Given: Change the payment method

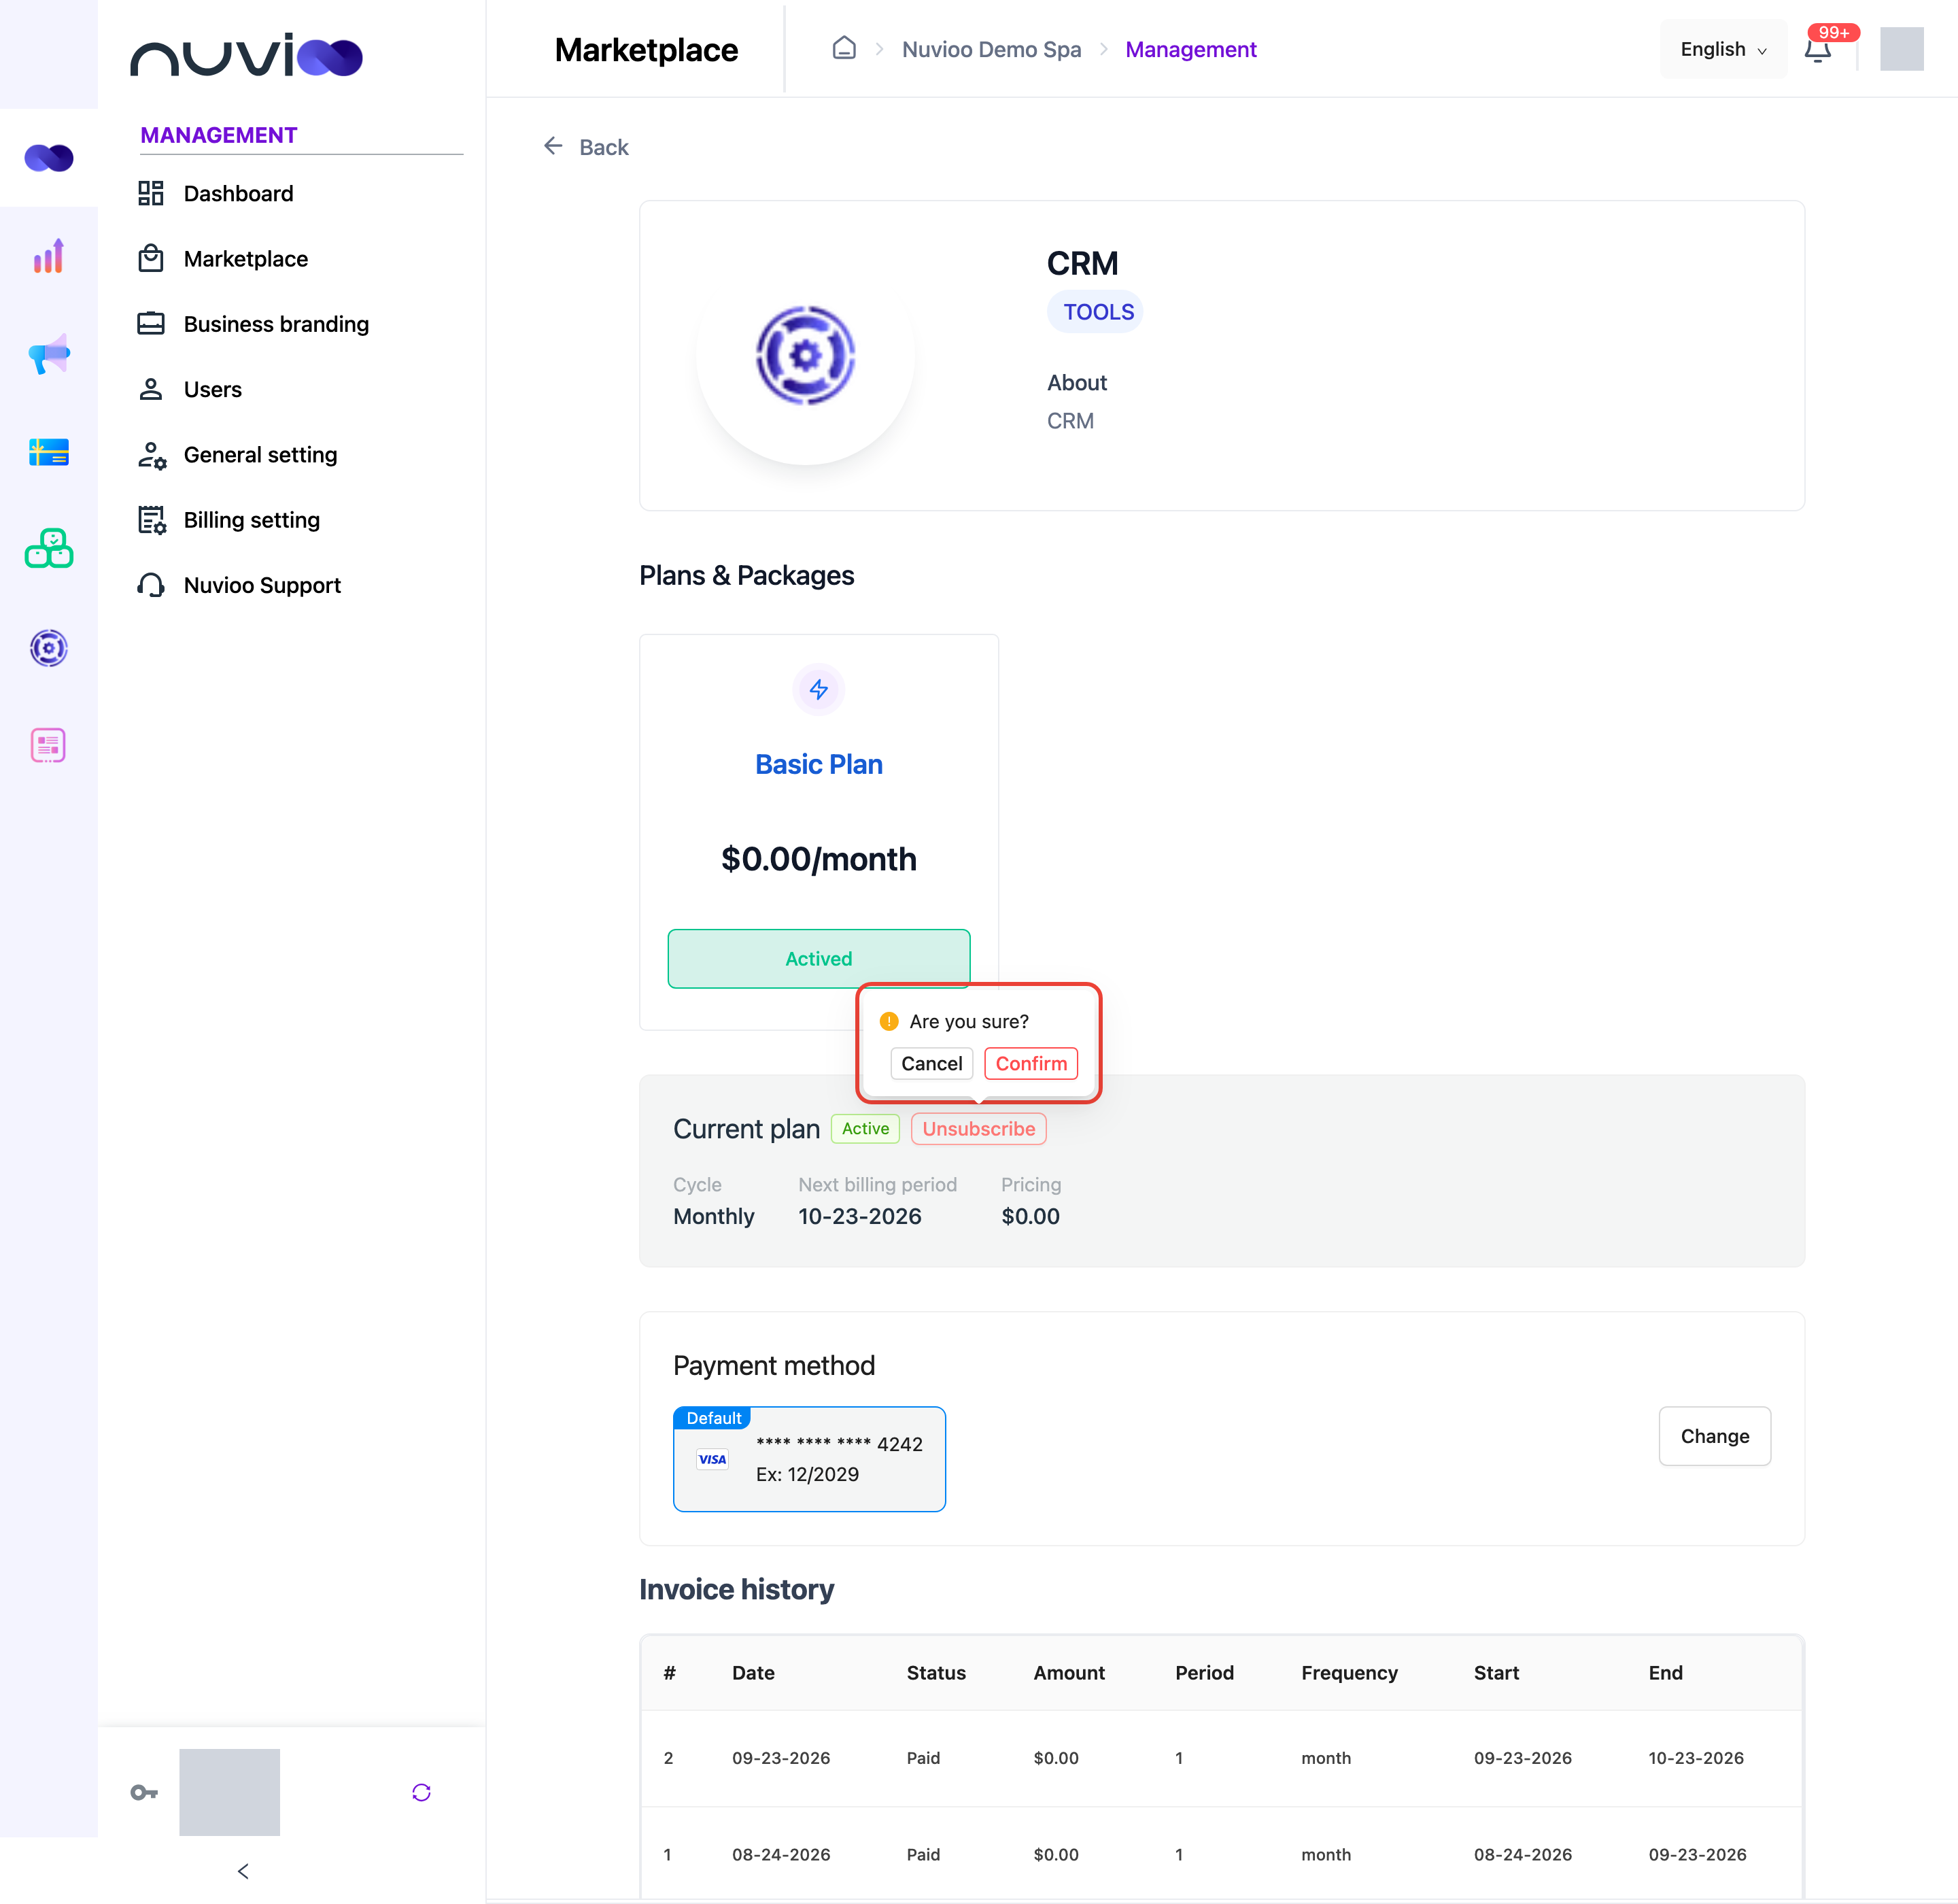Looking at the screenshot, I should 1714,1436.
